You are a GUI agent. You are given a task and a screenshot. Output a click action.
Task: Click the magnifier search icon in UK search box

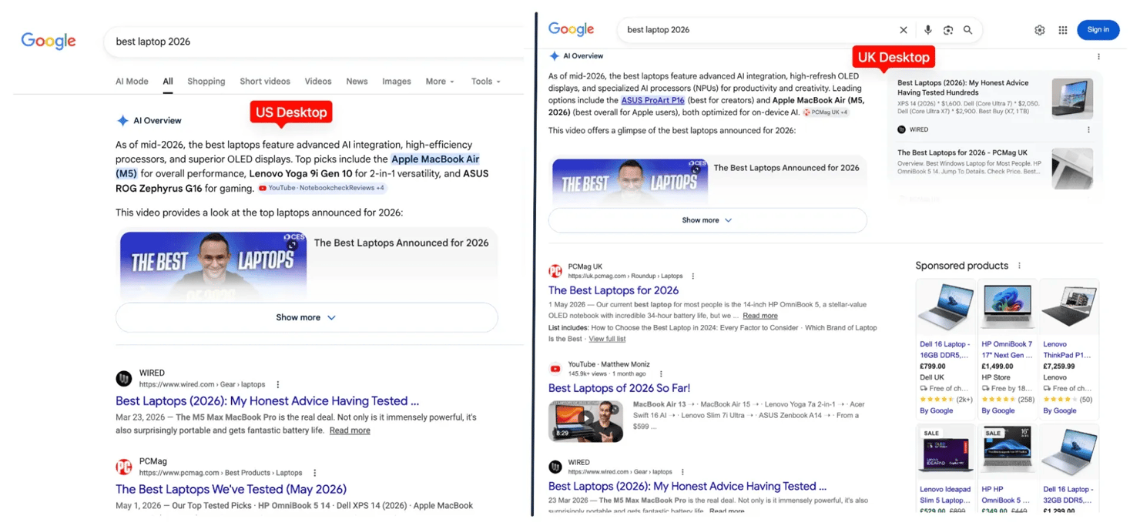pos(967,30)
